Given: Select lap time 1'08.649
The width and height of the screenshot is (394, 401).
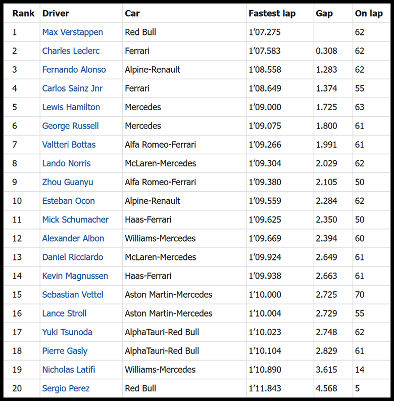Looking at the screenshot, I should click(265, 88).
